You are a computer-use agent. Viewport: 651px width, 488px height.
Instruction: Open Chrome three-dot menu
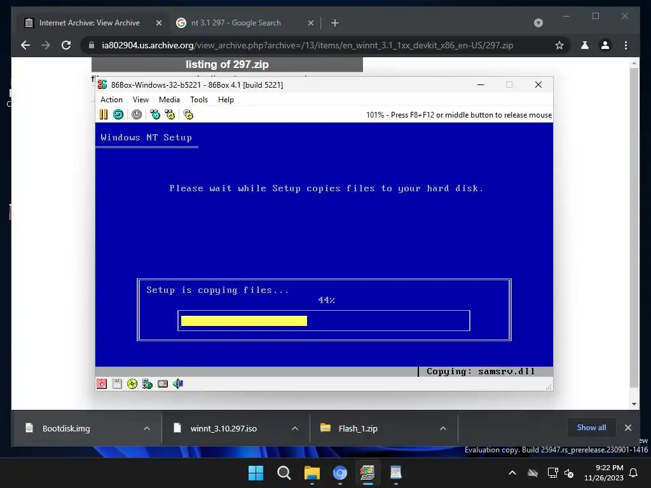[626, 45]
